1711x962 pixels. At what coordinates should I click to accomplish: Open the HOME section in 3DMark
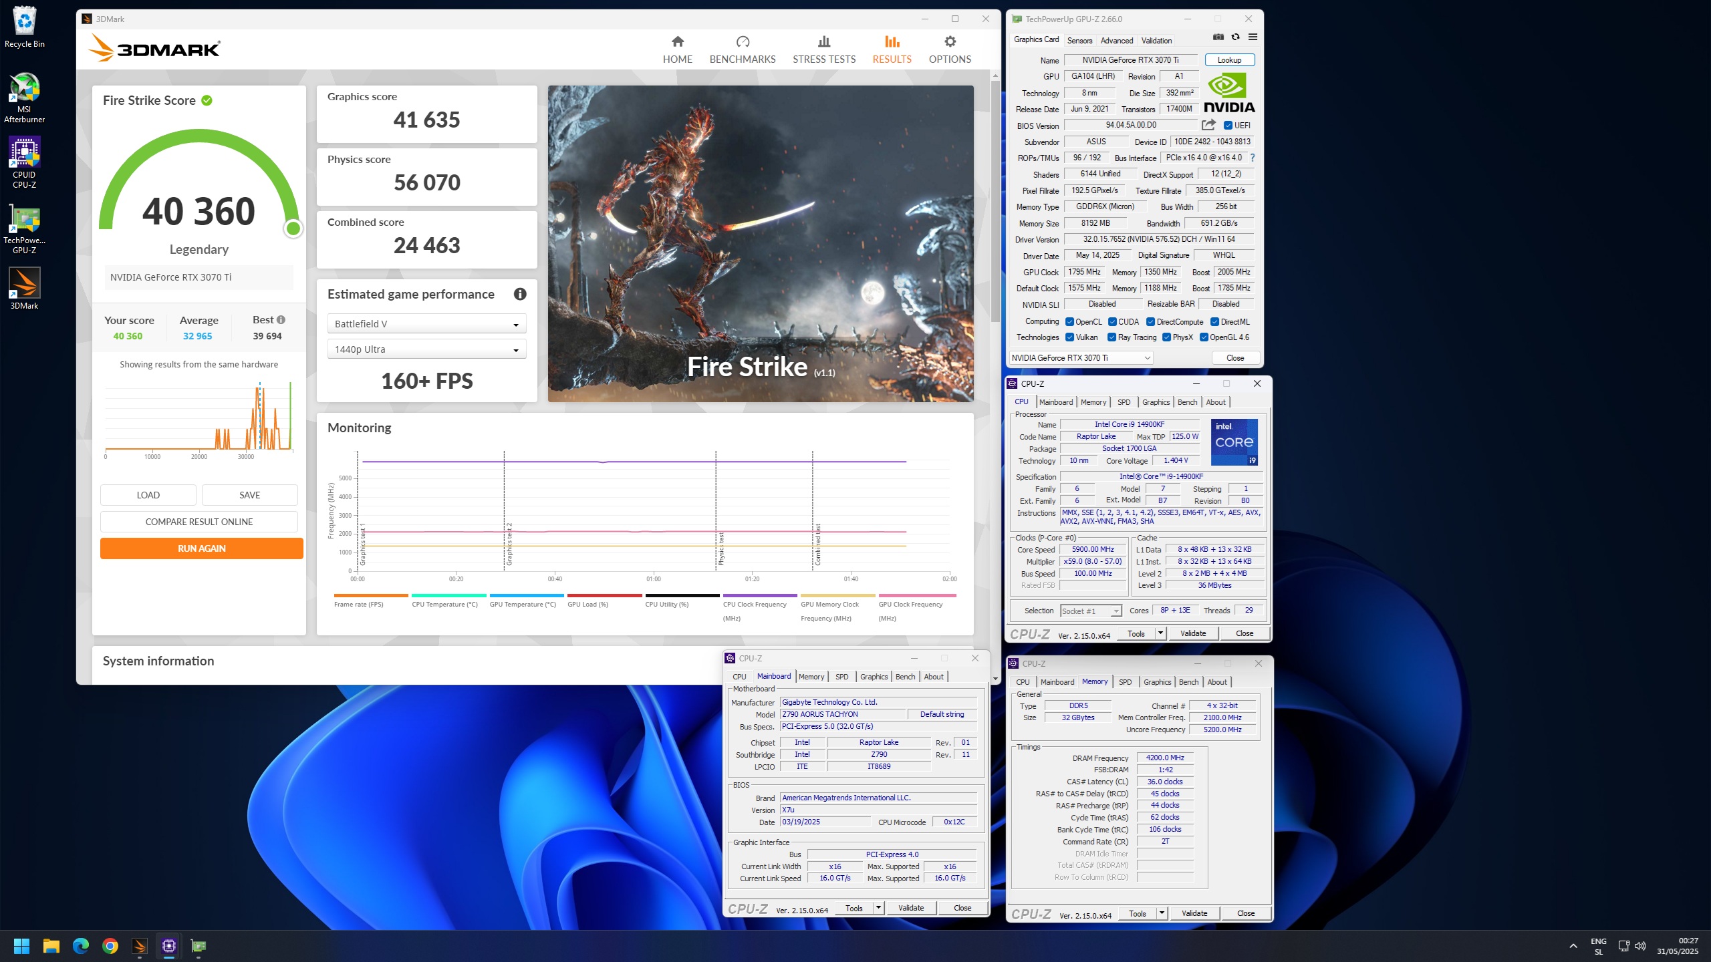click(677, 50)
